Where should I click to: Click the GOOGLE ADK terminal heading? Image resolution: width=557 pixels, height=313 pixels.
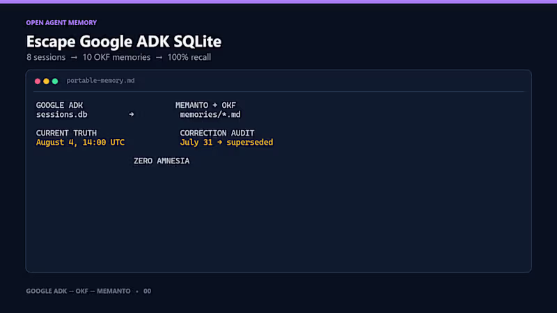coord(59,106)
